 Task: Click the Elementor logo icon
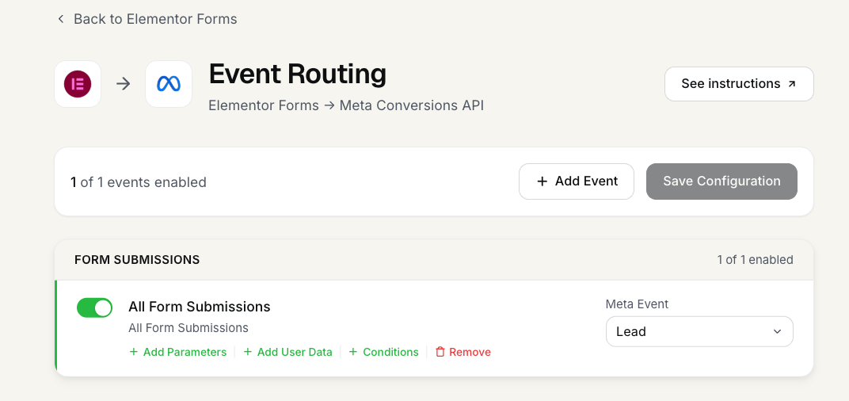click(x=78, y=84)
